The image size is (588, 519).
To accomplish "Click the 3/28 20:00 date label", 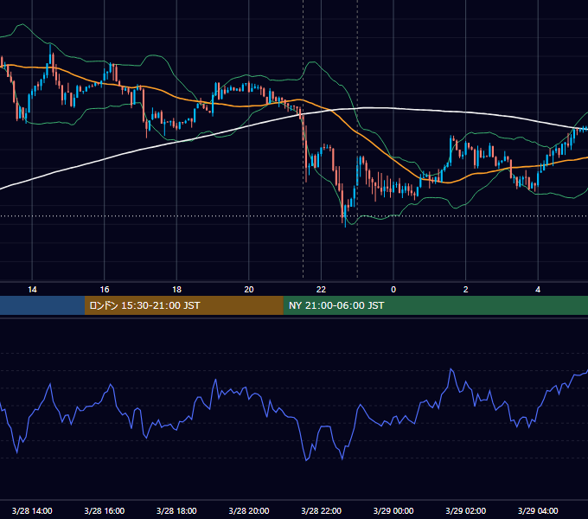I will (x=249, y=510).
